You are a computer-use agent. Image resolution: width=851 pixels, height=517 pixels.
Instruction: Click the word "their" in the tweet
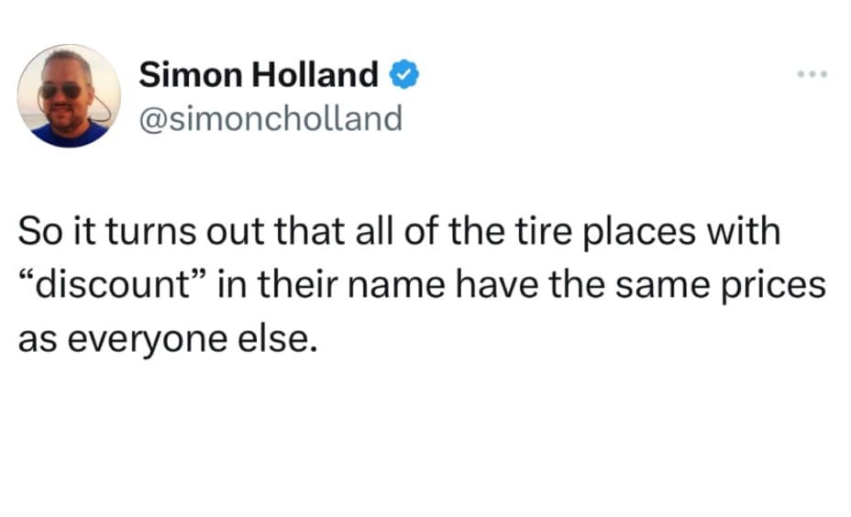coord(295,286)
